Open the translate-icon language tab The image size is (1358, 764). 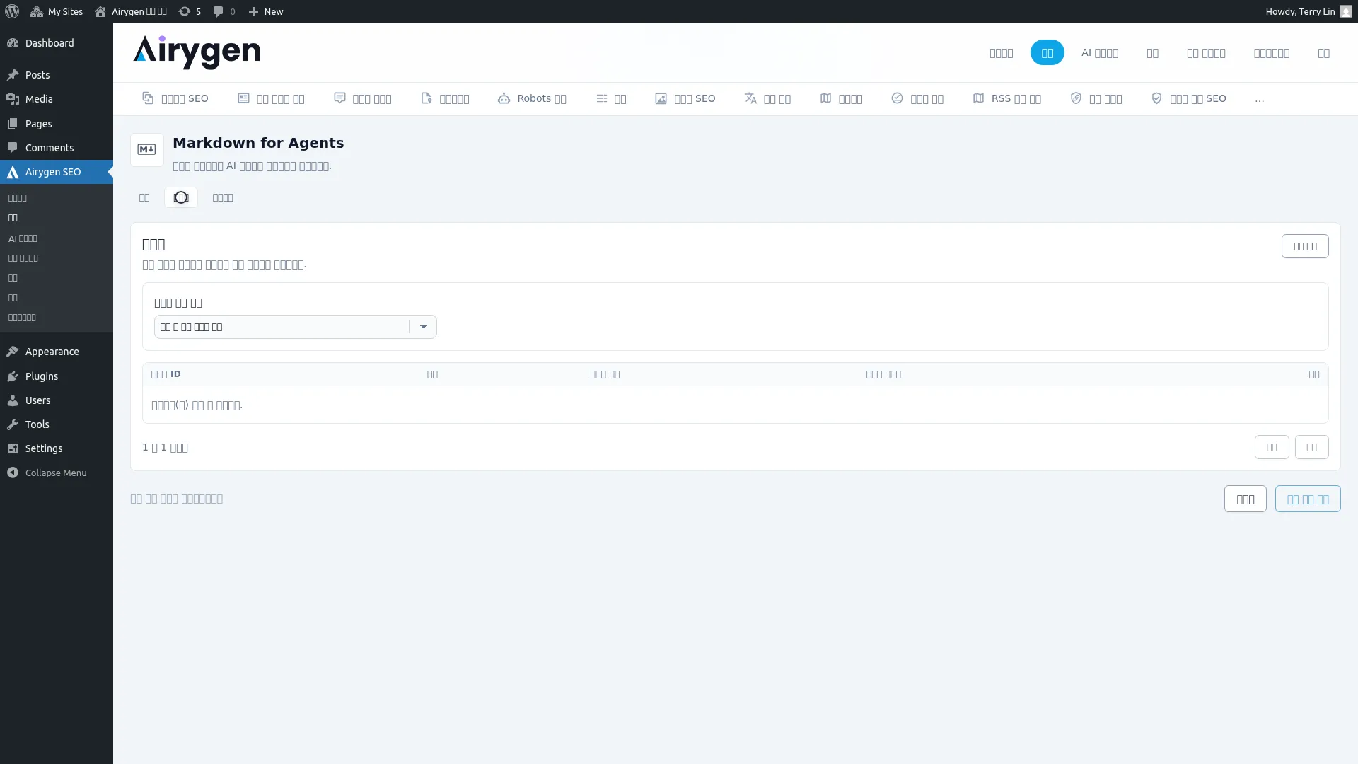(x=767, y=98)
